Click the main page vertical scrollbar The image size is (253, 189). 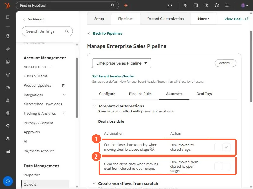[251, 66]
